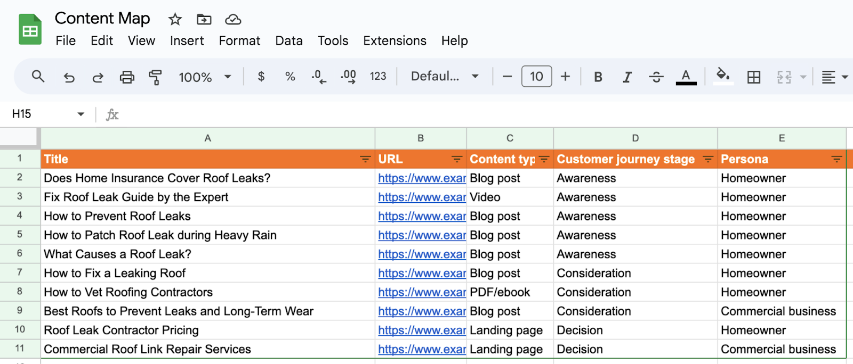Open the Format menu
This screenshot has height=364, width=853.
[x=239, y=41]
